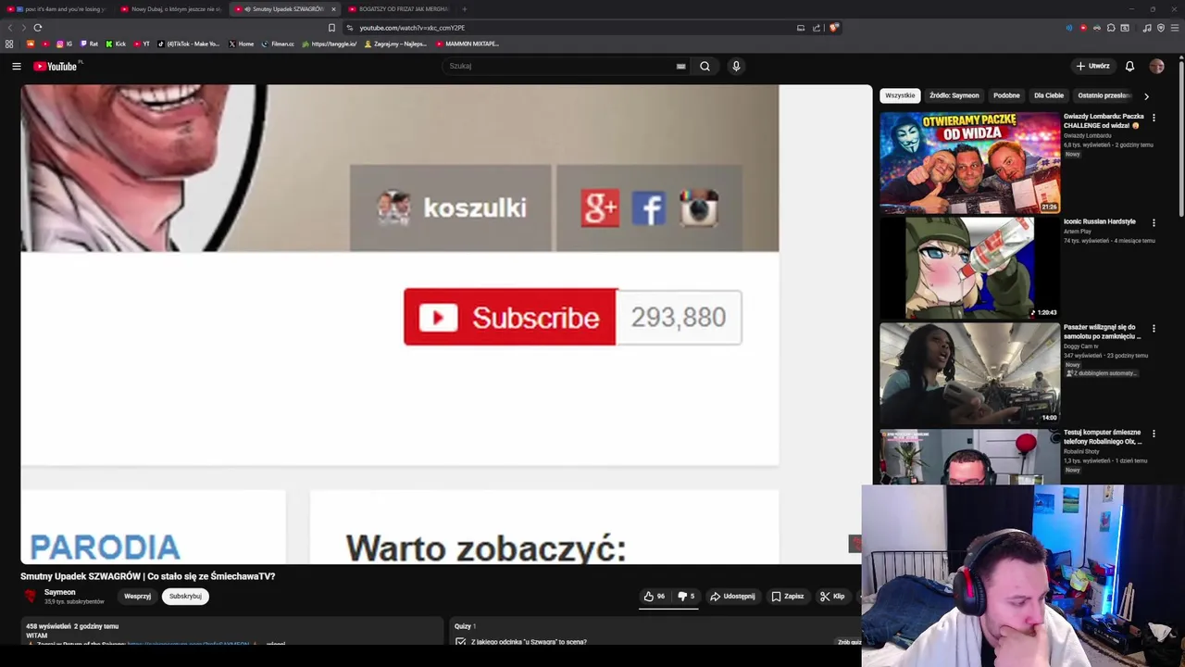Select the Ostatnio przesłane filter chip
Viewport: 1185px width, 667px height.
[x=1104, y=95]
